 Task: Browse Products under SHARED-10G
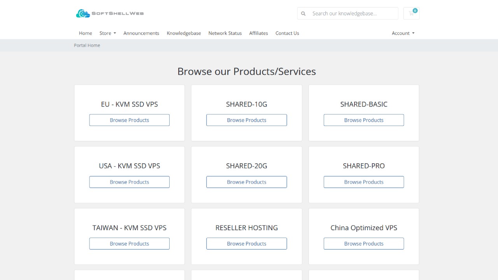[x=246, y=120]
